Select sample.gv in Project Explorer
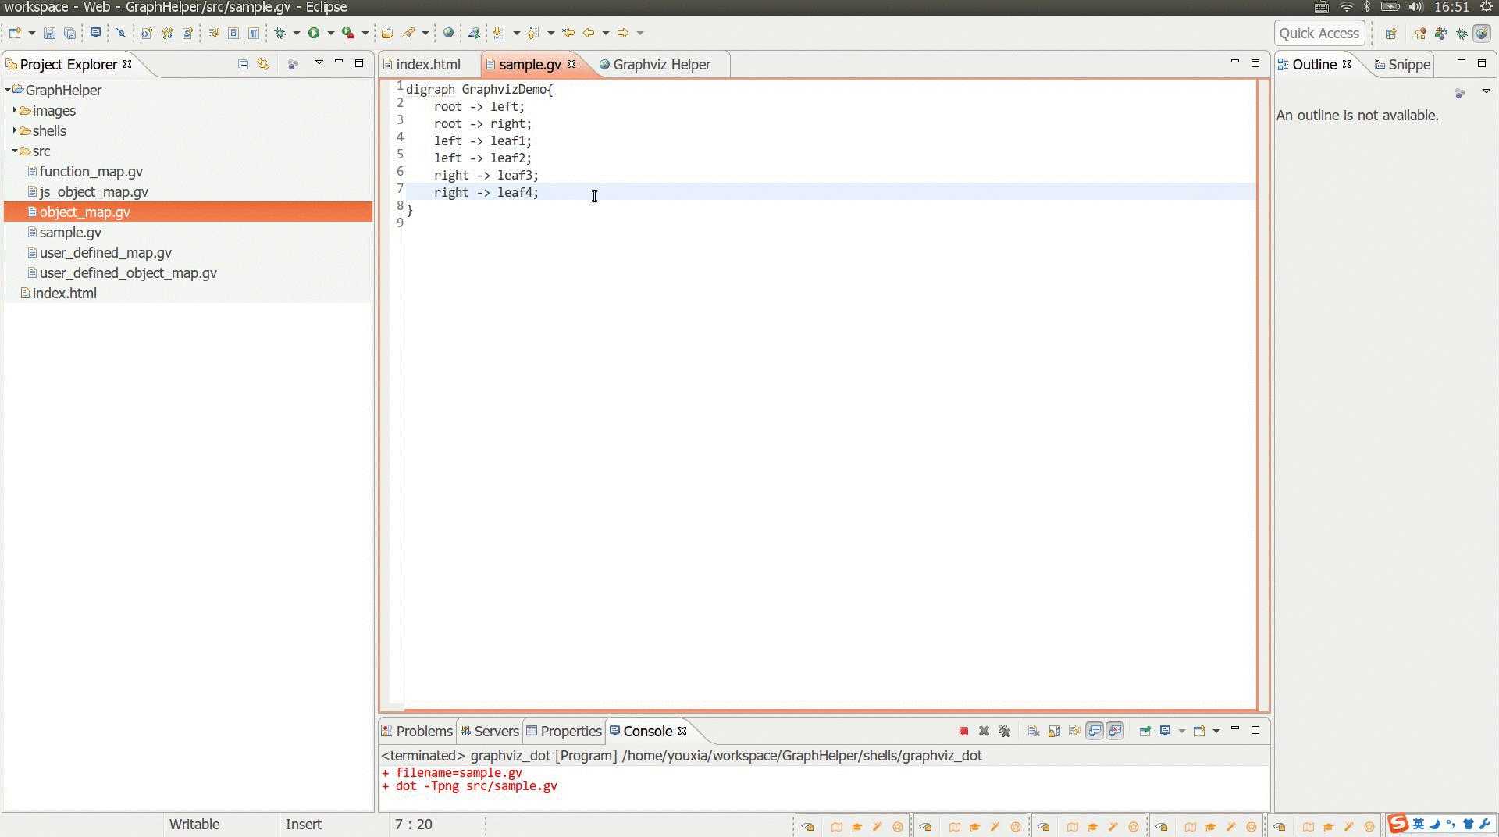This screenshot has height=837, width=1499. click(x=70, y=232)
